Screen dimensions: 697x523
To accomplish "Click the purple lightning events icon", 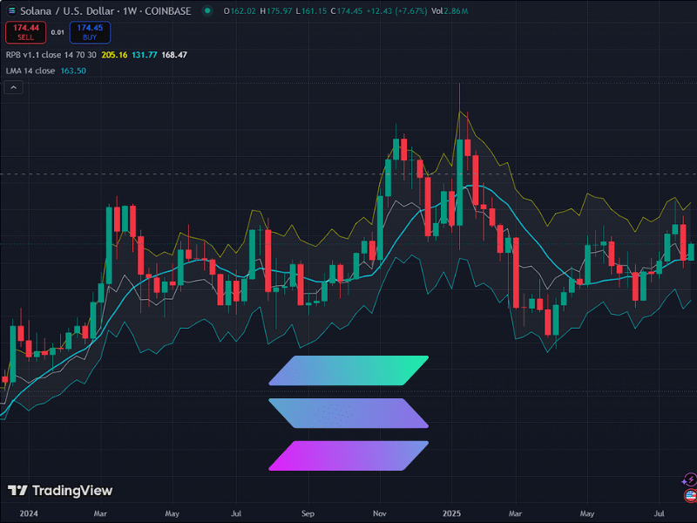I will click(x=689, y=480).
